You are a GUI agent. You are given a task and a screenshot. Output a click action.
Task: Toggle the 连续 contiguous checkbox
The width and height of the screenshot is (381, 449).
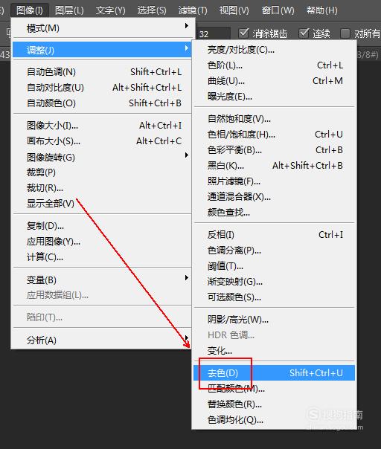304,33
